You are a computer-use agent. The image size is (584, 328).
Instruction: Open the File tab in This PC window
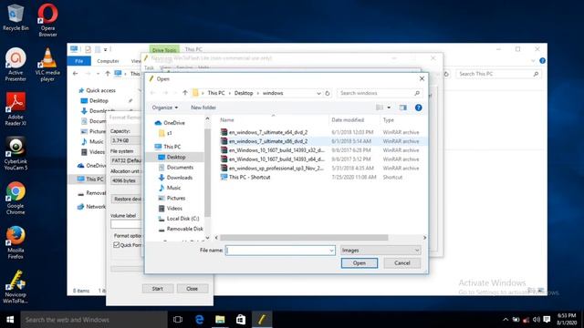79,61
